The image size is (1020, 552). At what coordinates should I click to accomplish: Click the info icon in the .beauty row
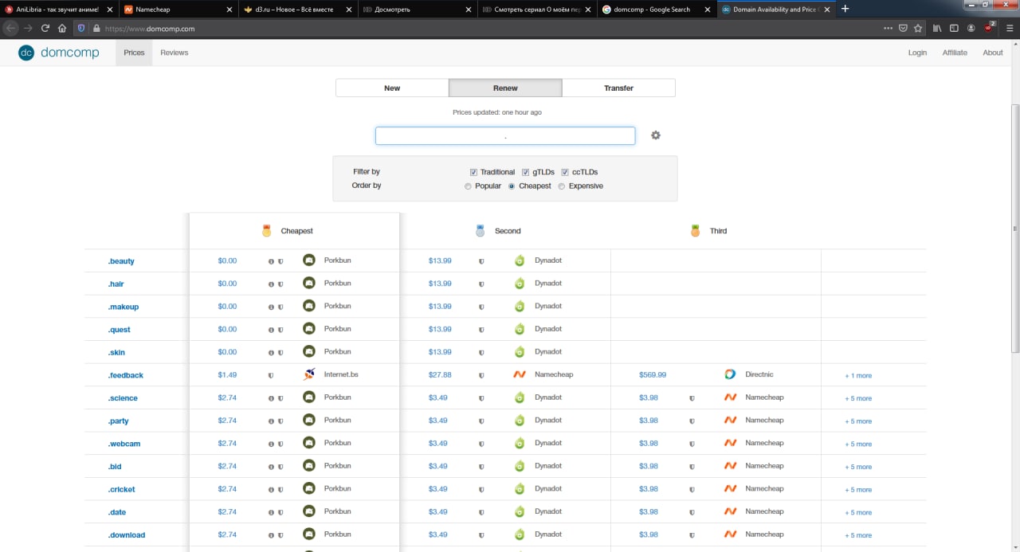[271, 261]
